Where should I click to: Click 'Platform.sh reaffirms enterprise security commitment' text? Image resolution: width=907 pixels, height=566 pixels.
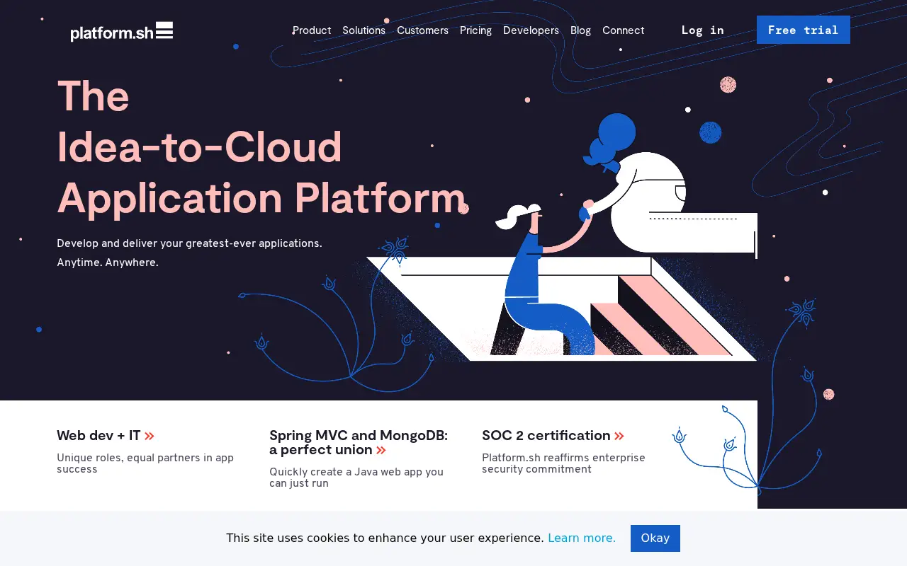click(563, 463)
